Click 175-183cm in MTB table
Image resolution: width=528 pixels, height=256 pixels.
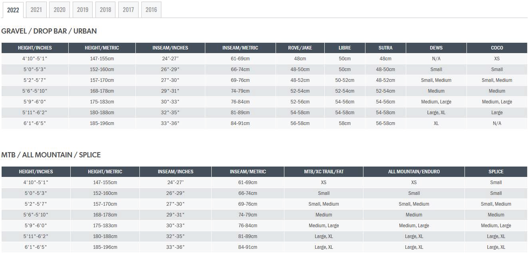tap(105, 226)
